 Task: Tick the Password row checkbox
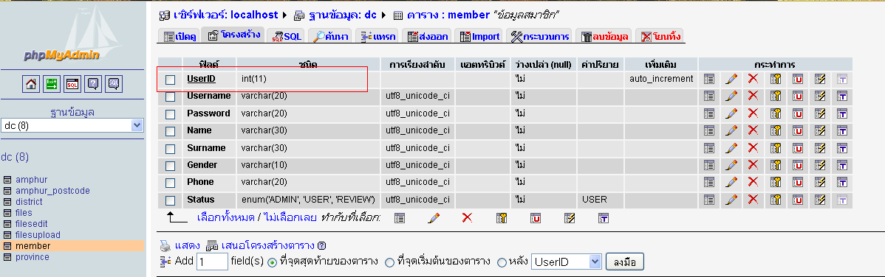click(171, 114)
